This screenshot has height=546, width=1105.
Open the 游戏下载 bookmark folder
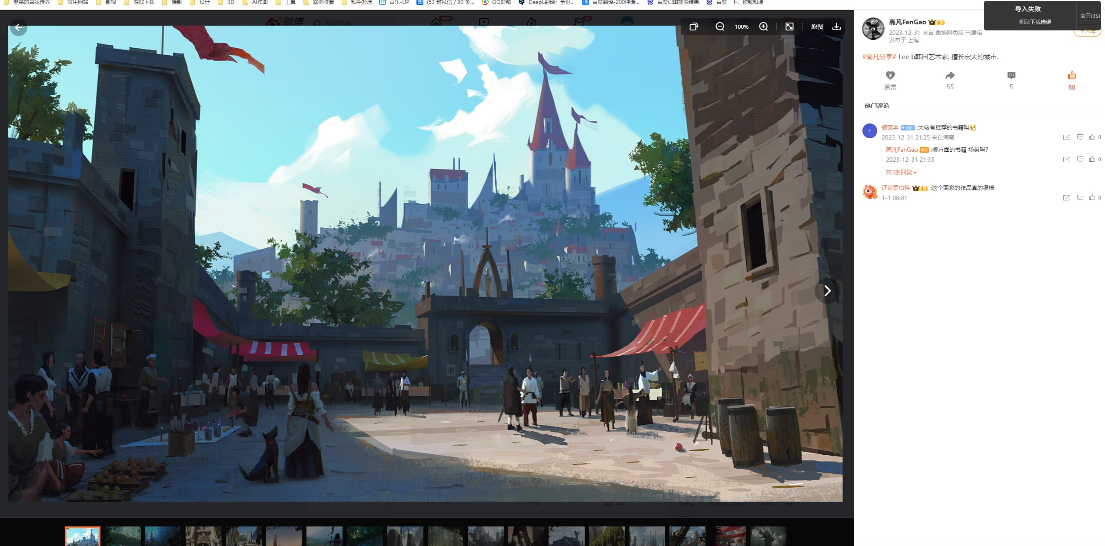(139, 2)
